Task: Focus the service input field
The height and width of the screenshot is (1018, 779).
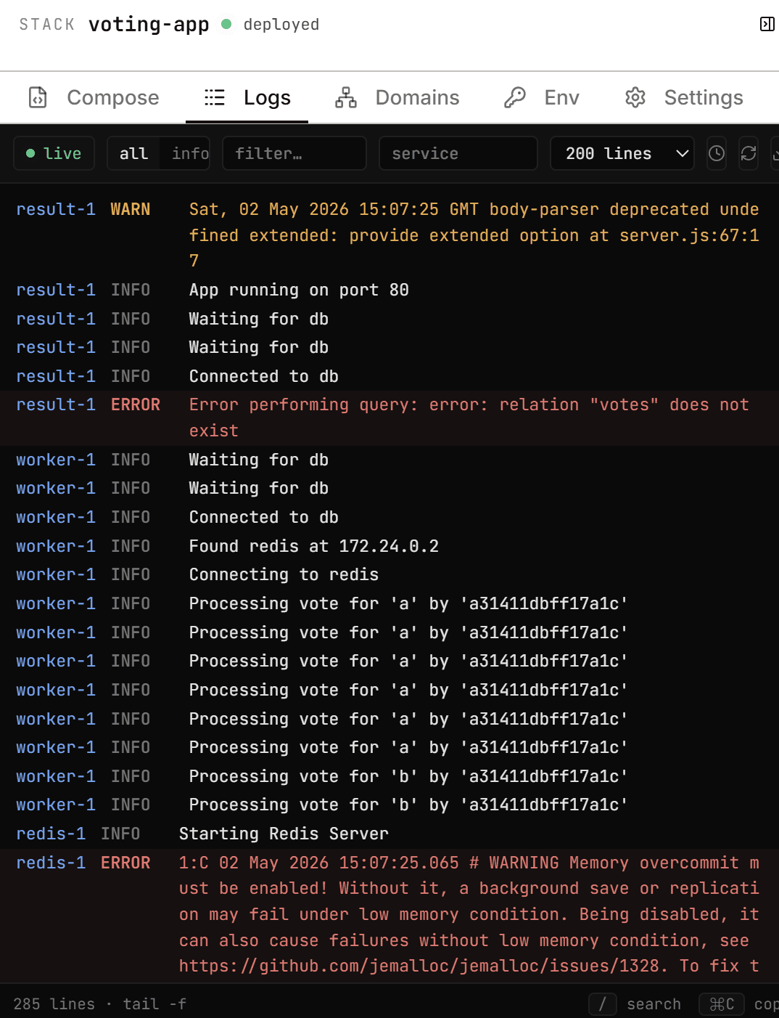Action: pyautogui.click(x=458, y=153)
